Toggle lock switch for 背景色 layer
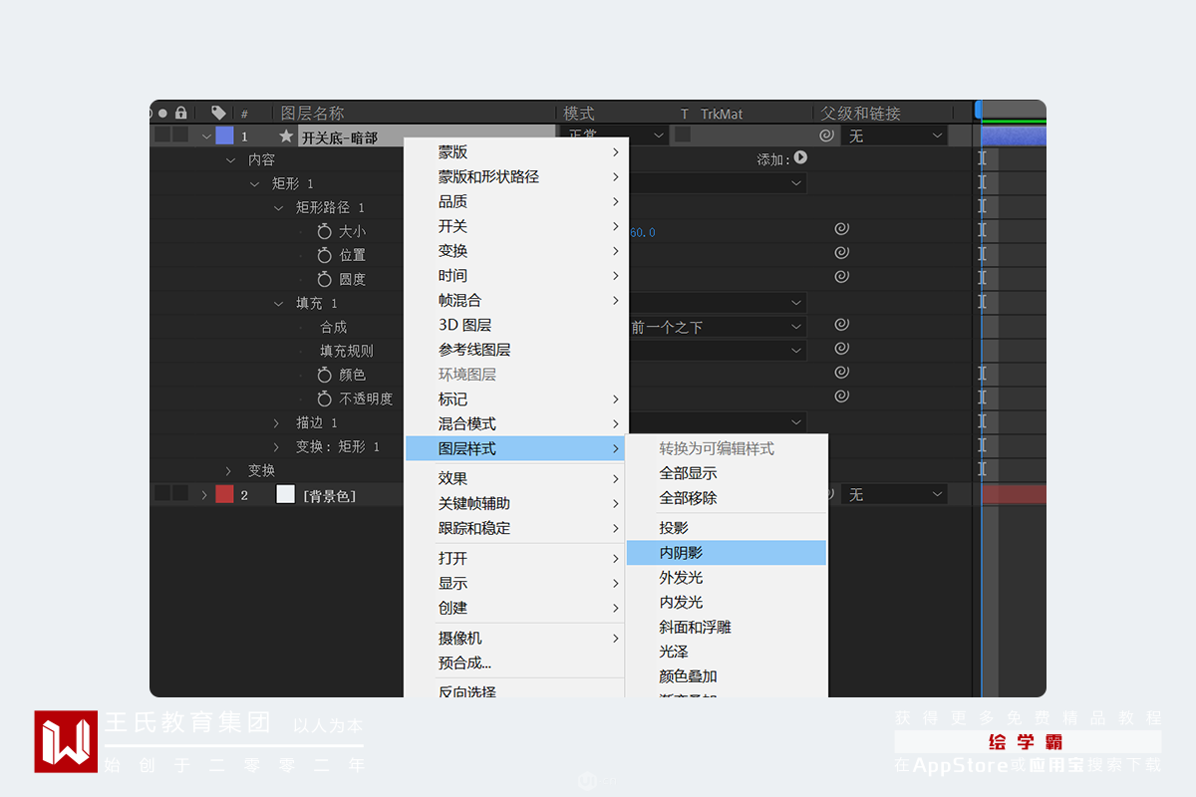The width and height of the screenshot is (1196, 797). (180, 493)
